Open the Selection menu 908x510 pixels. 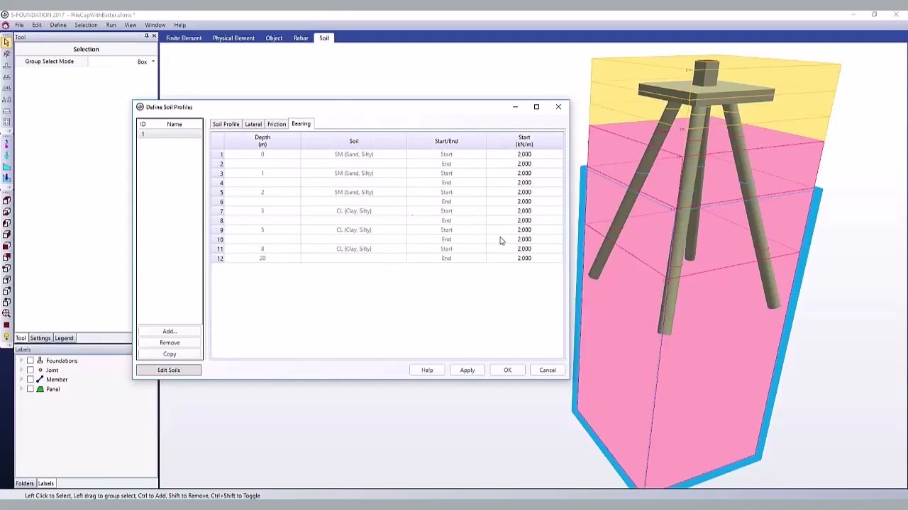point(86,25)
